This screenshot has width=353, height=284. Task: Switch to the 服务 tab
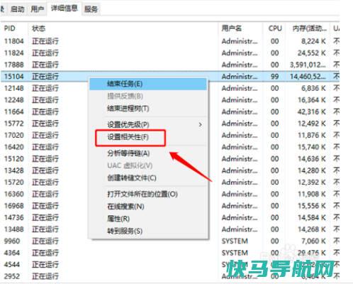(91, 9)
